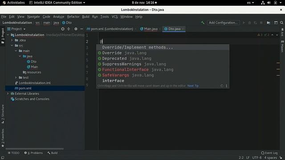Screen dimensions: 285x160
Task: Click the warnings indicator icon in editor
Action: [x=260, y=35]
